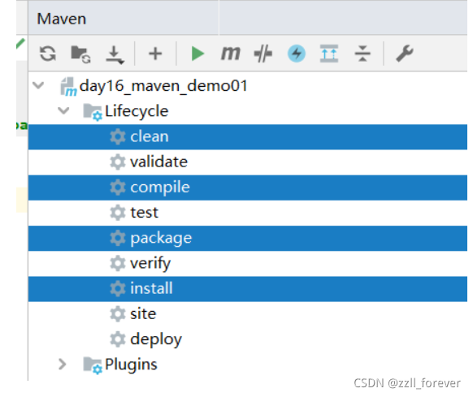This screenshot has width=473, height=397.
Task: Expand all tree nodes icon
Action: coord(329,54)
